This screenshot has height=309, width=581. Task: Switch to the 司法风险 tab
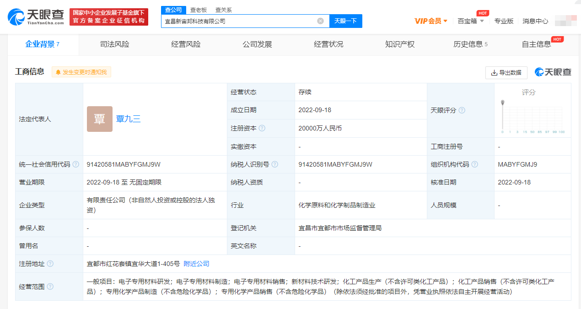[x=115, y=44]
